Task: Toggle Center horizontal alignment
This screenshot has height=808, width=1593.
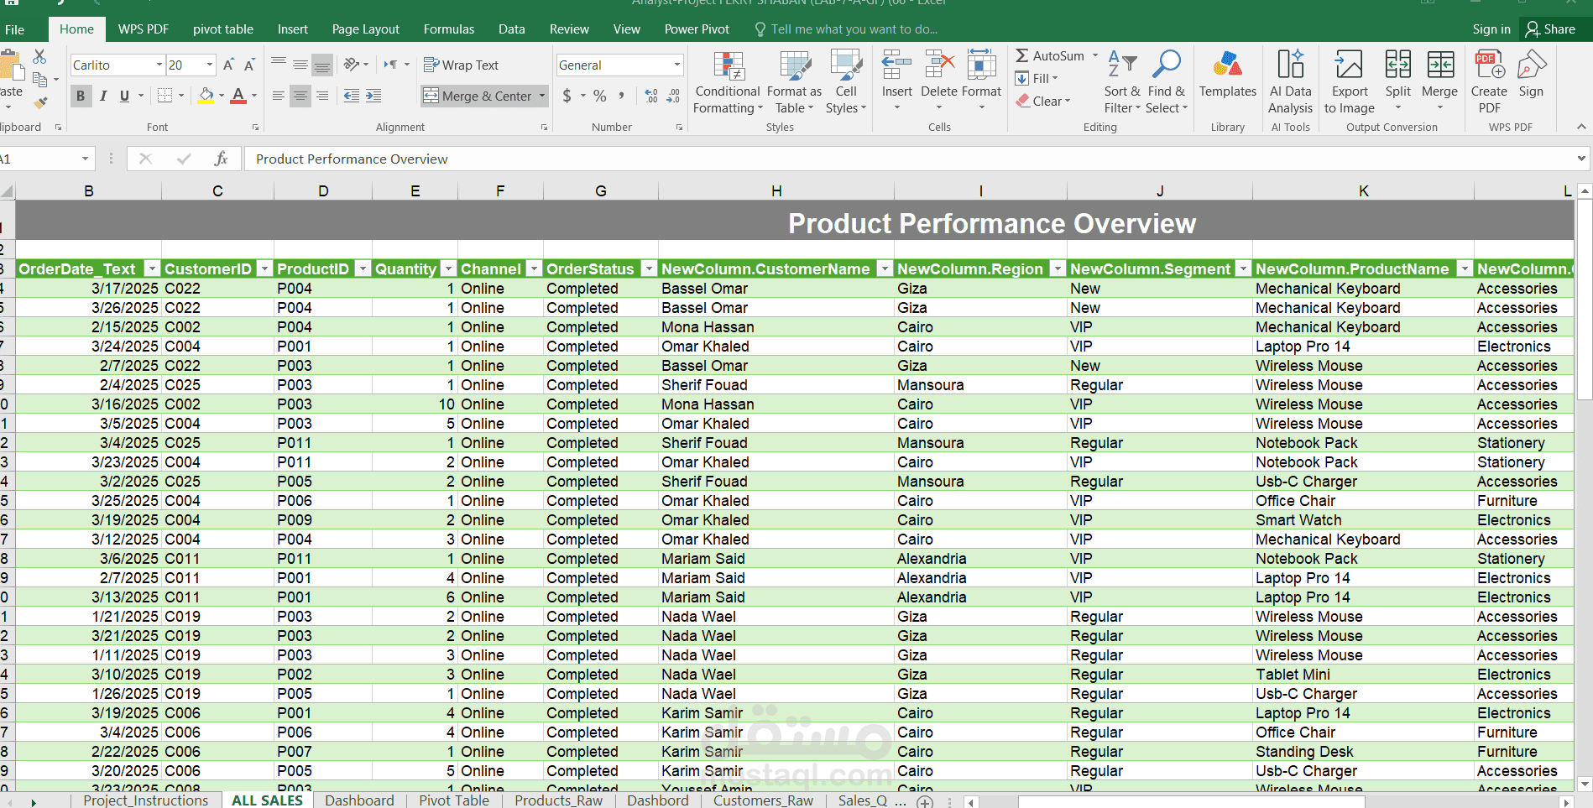Action: (300, 96)
